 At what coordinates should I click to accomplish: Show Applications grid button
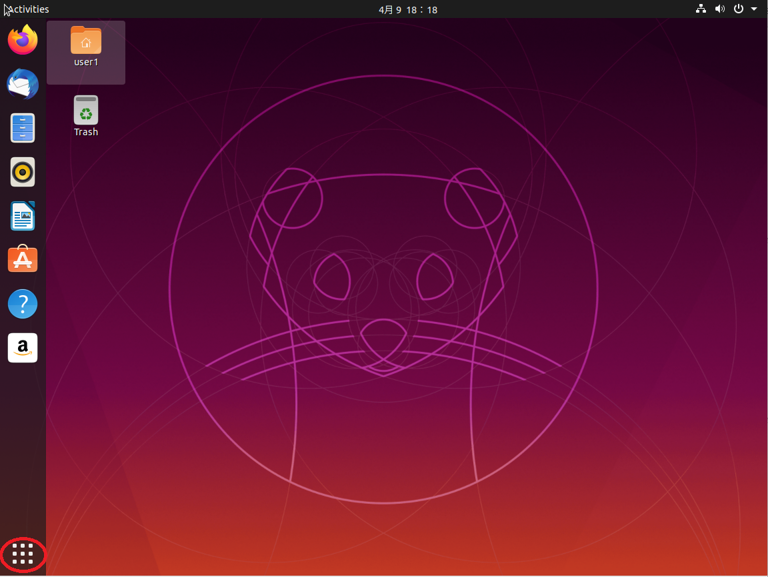coord(23,554)
